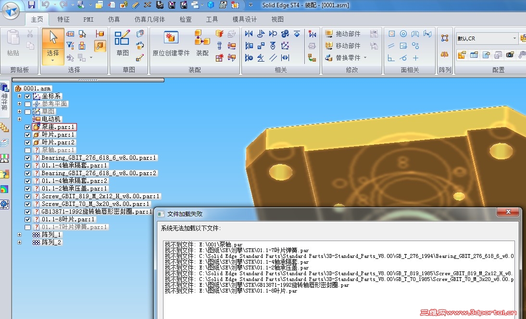The image size is (526, 319).
Task: Click the Cut scissors icon
Action: (30, 34)
